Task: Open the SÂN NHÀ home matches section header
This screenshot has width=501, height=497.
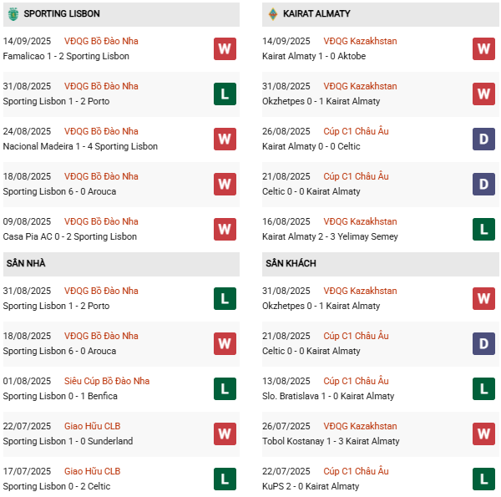Action: click(26, 263)
